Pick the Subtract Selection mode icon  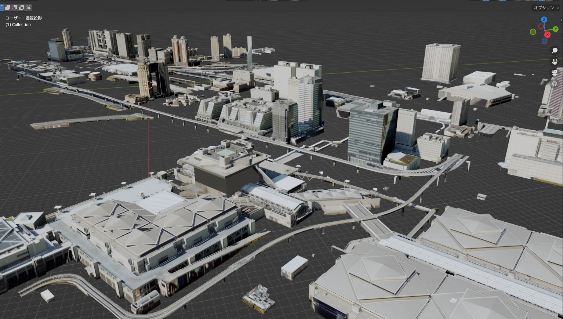tap(15, 8)
